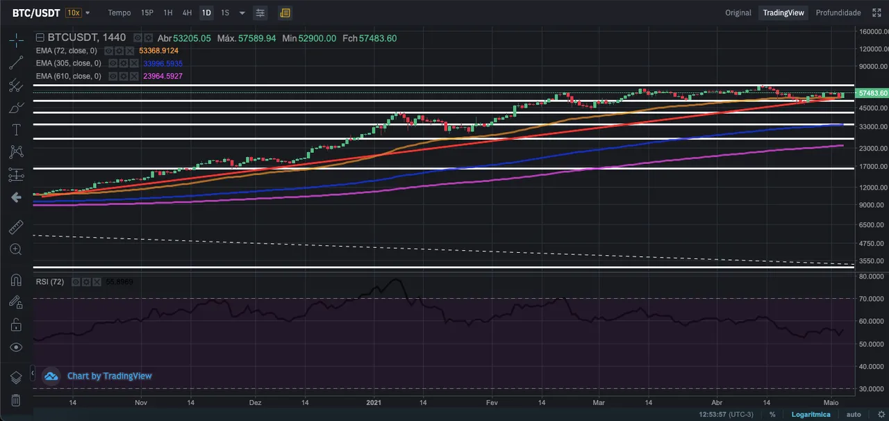
Task: Activate the zoom in tool
Action: 16,249
